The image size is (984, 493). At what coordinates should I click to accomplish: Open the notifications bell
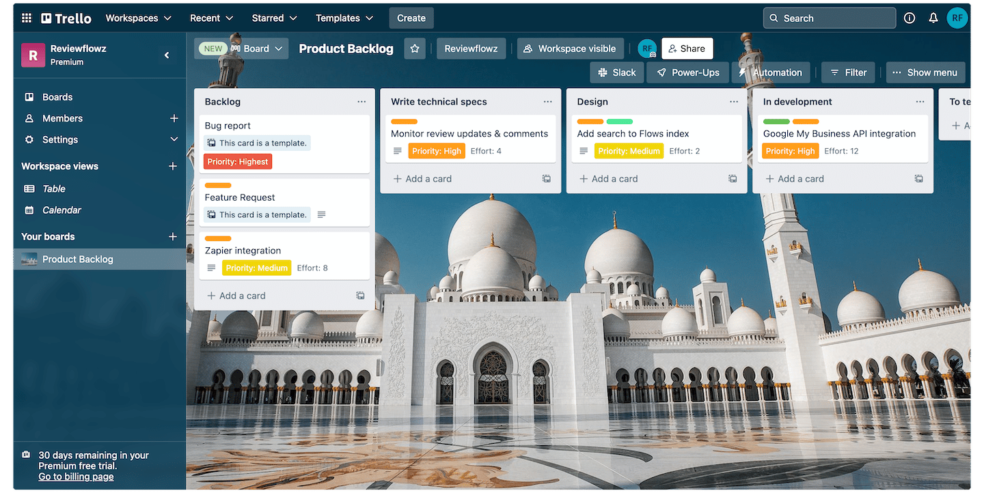click(x=933, y=18)
